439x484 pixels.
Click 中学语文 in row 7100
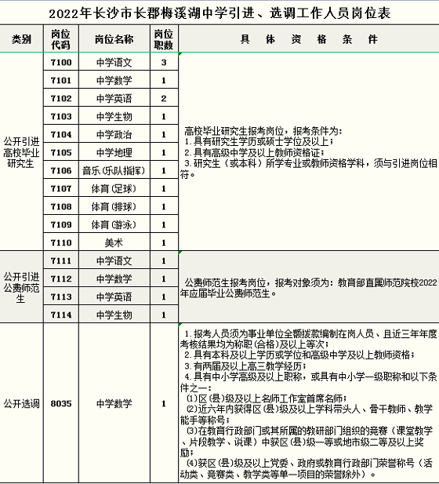pyautogui.click(x=114, y=62)
